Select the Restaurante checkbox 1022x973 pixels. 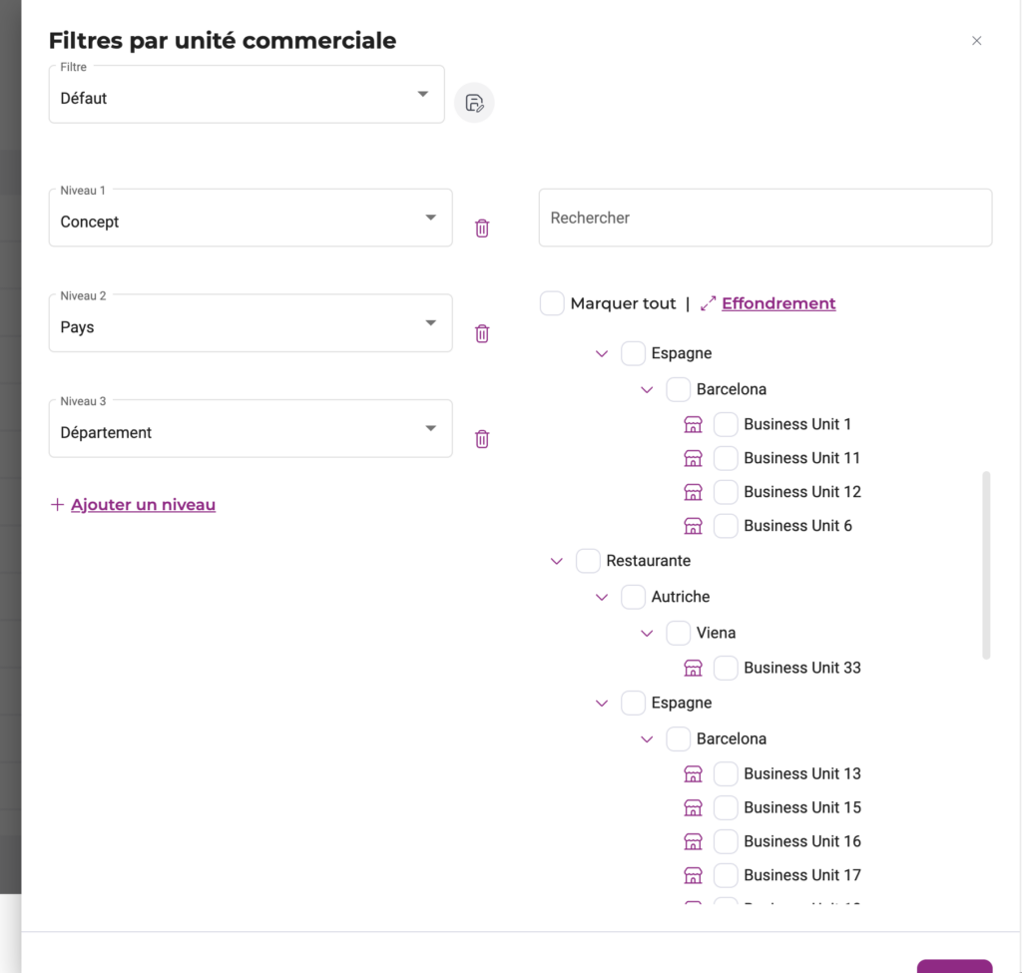pos(588,561)
